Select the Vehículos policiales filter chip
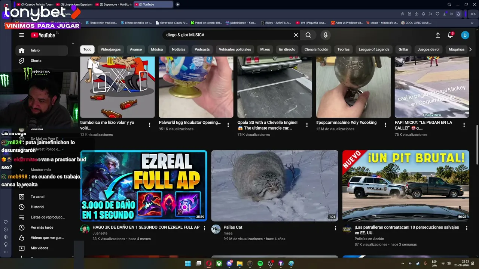479x269 pixels. click(235, 49)
